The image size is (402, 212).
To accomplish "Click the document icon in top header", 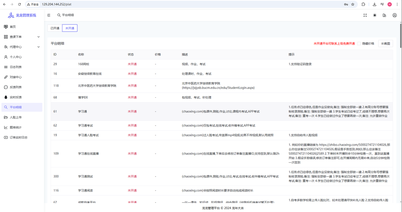I will 384,15.
